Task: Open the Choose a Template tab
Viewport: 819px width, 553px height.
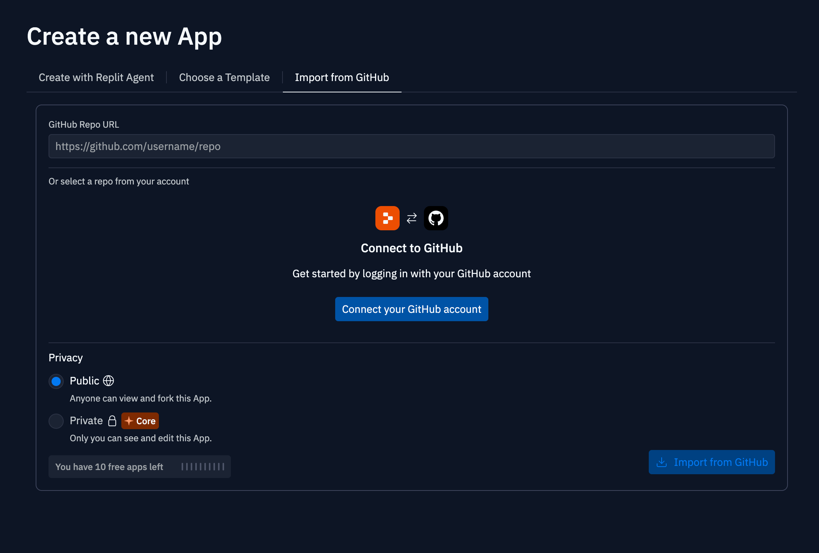Action: [x=224, y=78]
